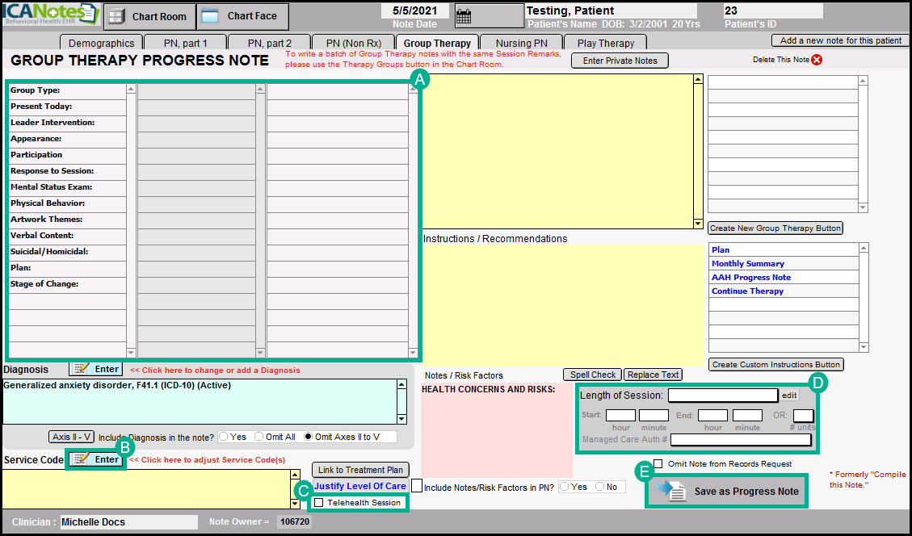
Task: Click Save as Progress Note
Action: point(727,492)
